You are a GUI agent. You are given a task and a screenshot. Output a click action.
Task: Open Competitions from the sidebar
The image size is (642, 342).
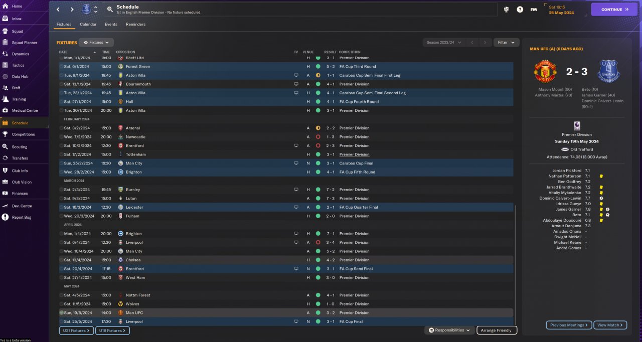24,134
